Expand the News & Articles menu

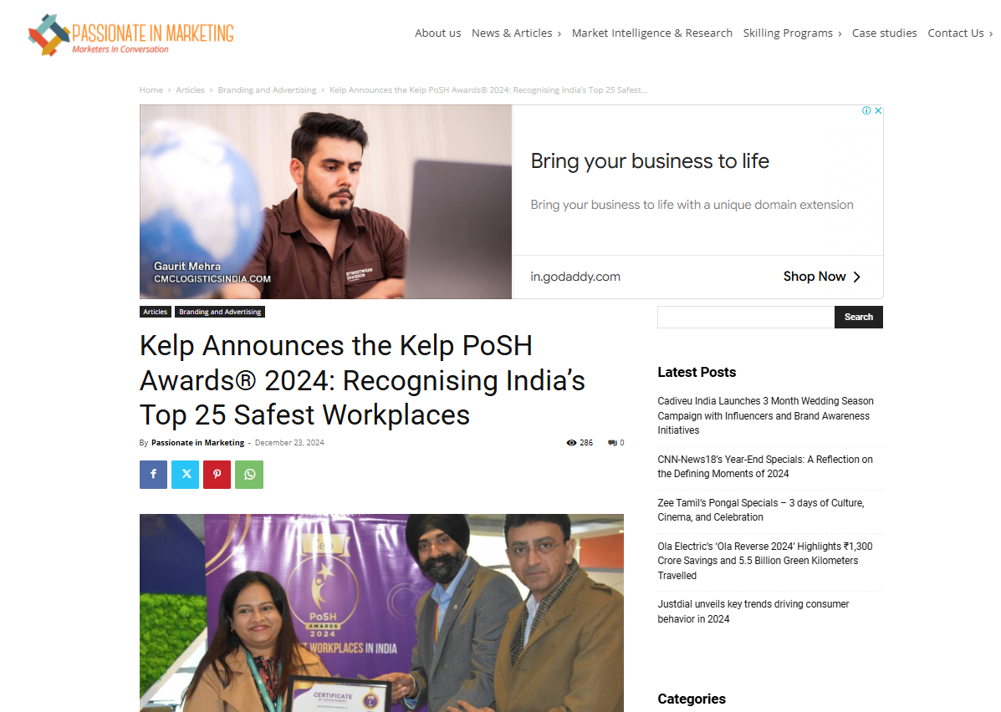pos(516,33)
